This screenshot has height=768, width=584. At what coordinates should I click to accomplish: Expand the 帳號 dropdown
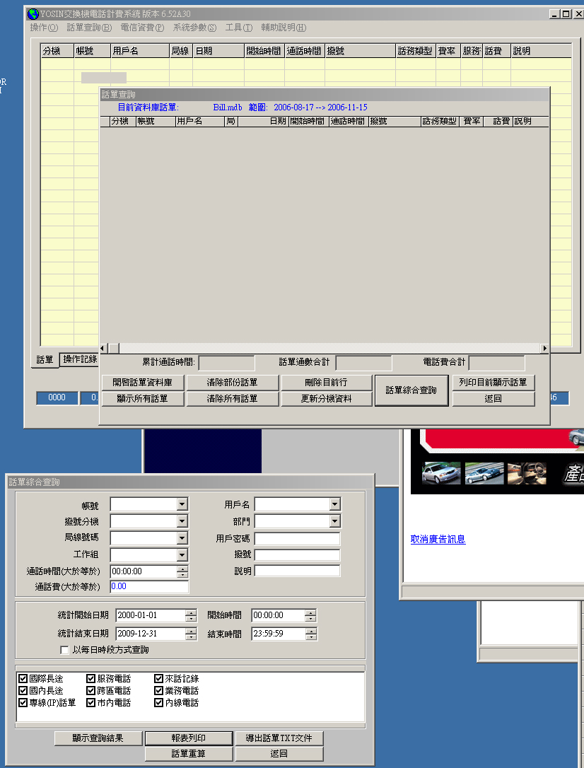pyautogui.click(x=182, y=504)
